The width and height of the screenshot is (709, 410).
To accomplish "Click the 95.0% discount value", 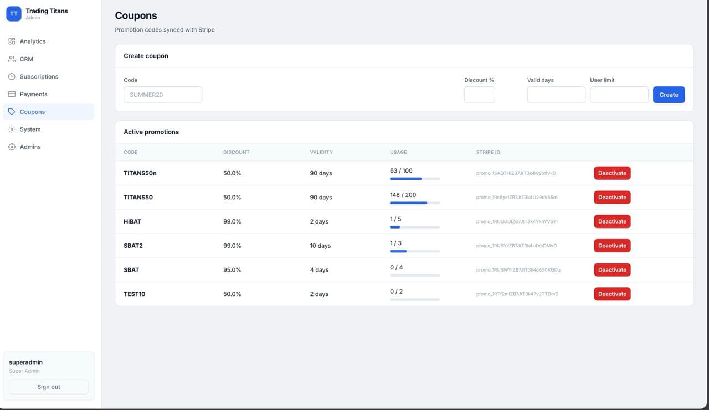I will coord(232,270).
